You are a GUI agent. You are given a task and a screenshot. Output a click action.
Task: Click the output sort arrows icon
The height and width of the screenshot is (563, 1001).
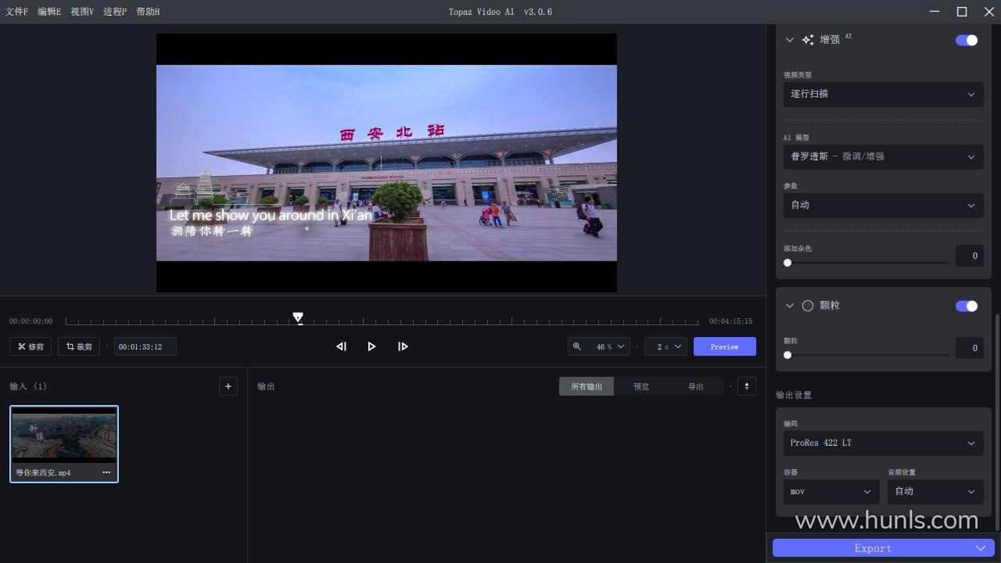click(x=746, y=386)
